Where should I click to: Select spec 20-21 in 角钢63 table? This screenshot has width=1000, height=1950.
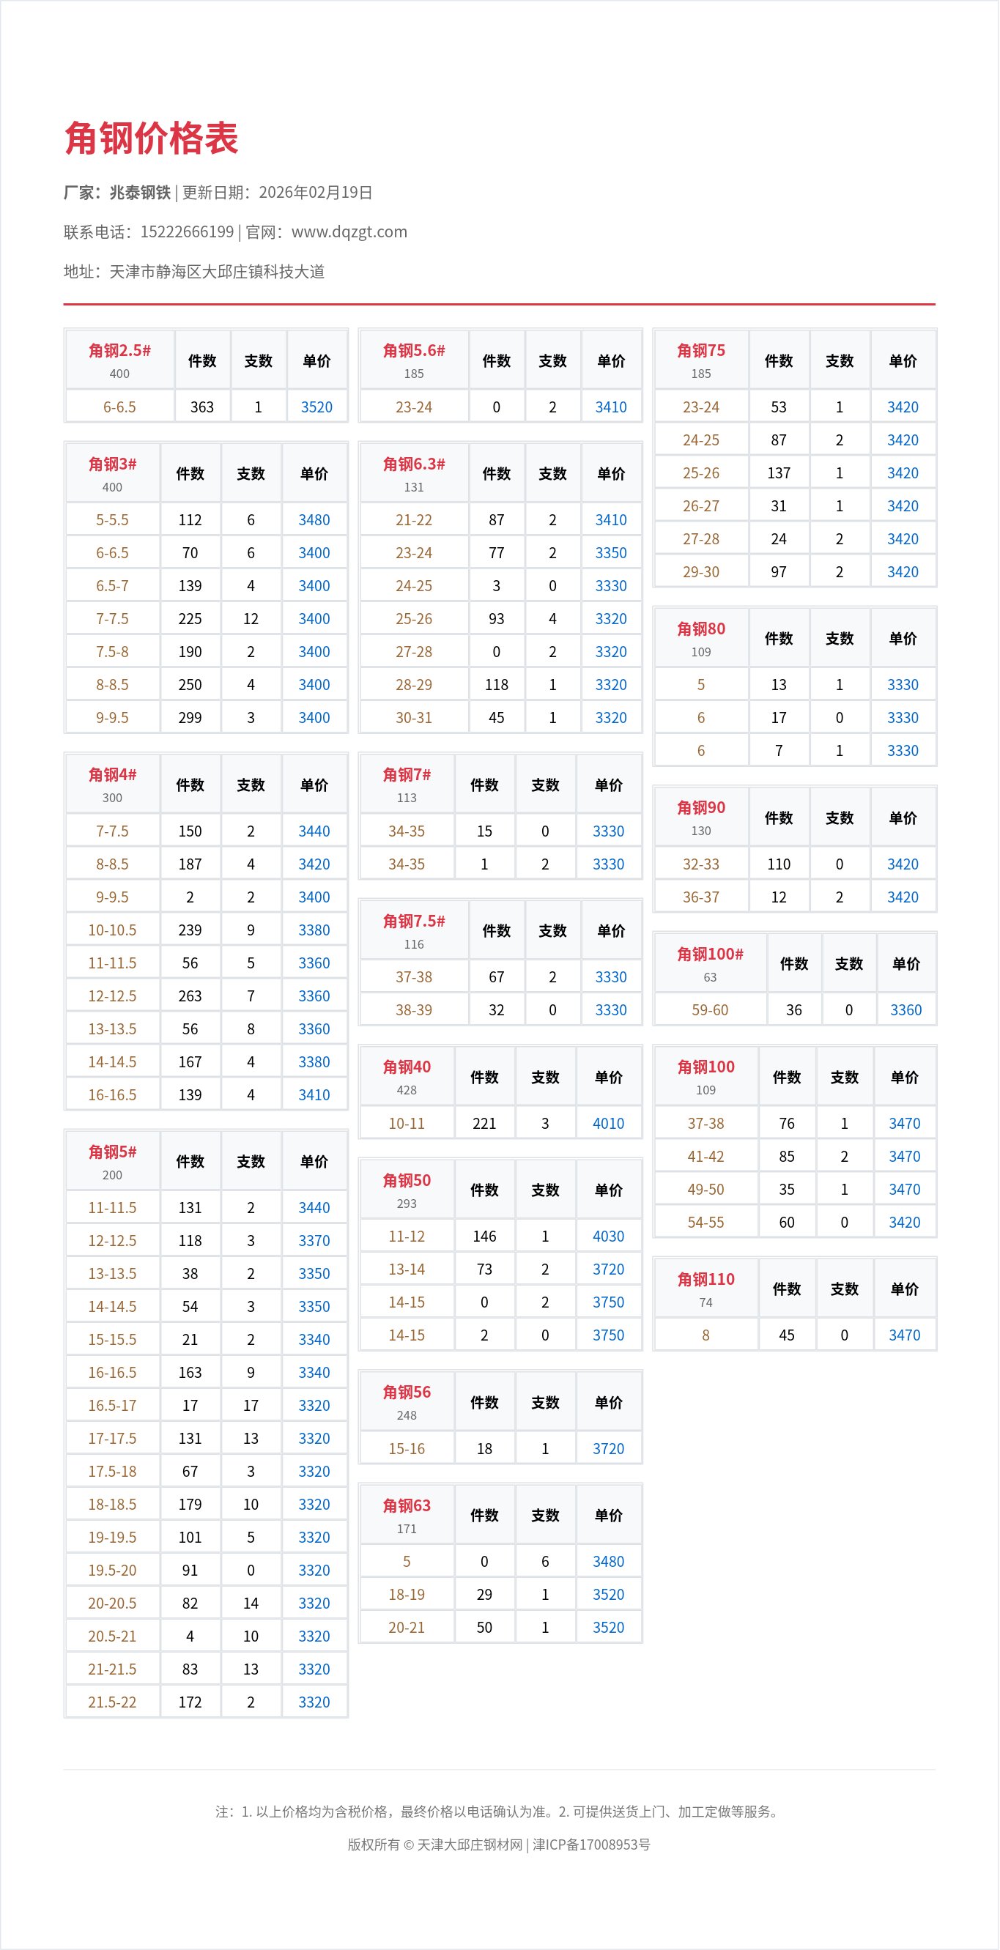tap(407, 1628)
